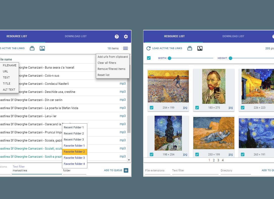Select highlighted Favorite folder 2 suggestion
Image resolution: width=274 pixels, height=199 pixels.
(x=75, y=152)
